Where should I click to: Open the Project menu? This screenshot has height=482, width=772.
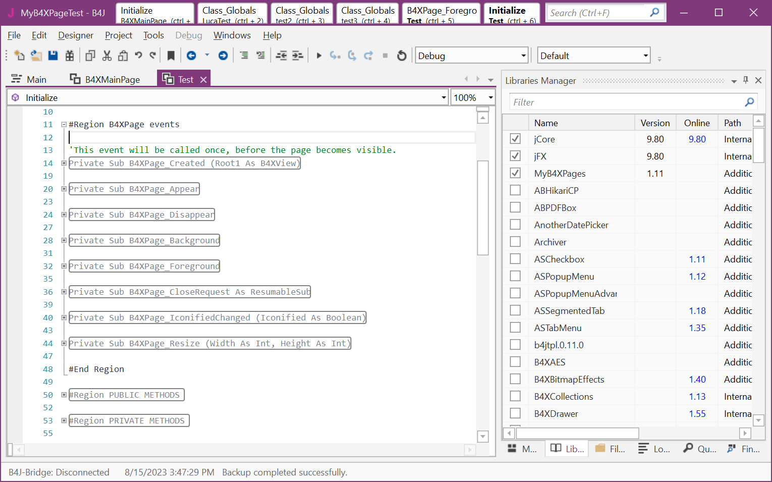click(118, 35)
